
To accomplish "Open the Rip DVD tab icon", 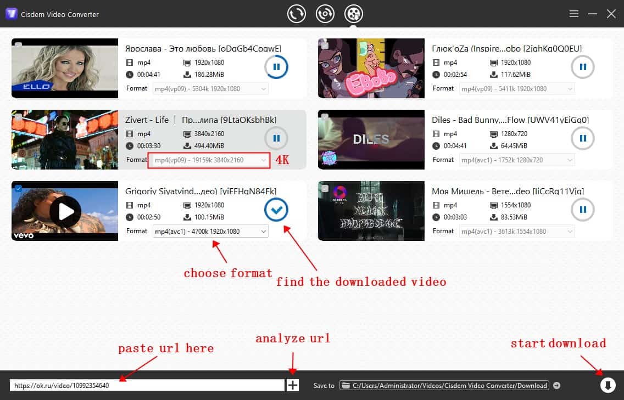I will pyautogui.click(x=325, y=14).
